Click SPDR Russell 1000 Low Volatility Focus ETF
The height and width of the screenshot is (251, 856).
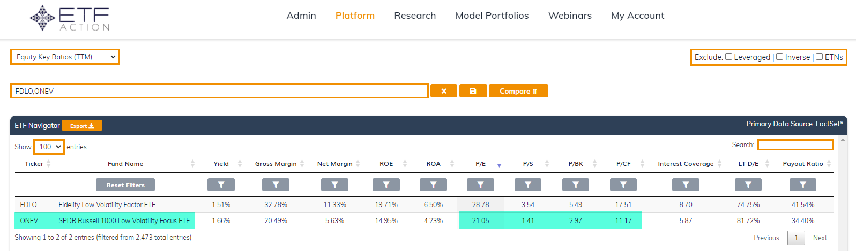tap(124, 220)
